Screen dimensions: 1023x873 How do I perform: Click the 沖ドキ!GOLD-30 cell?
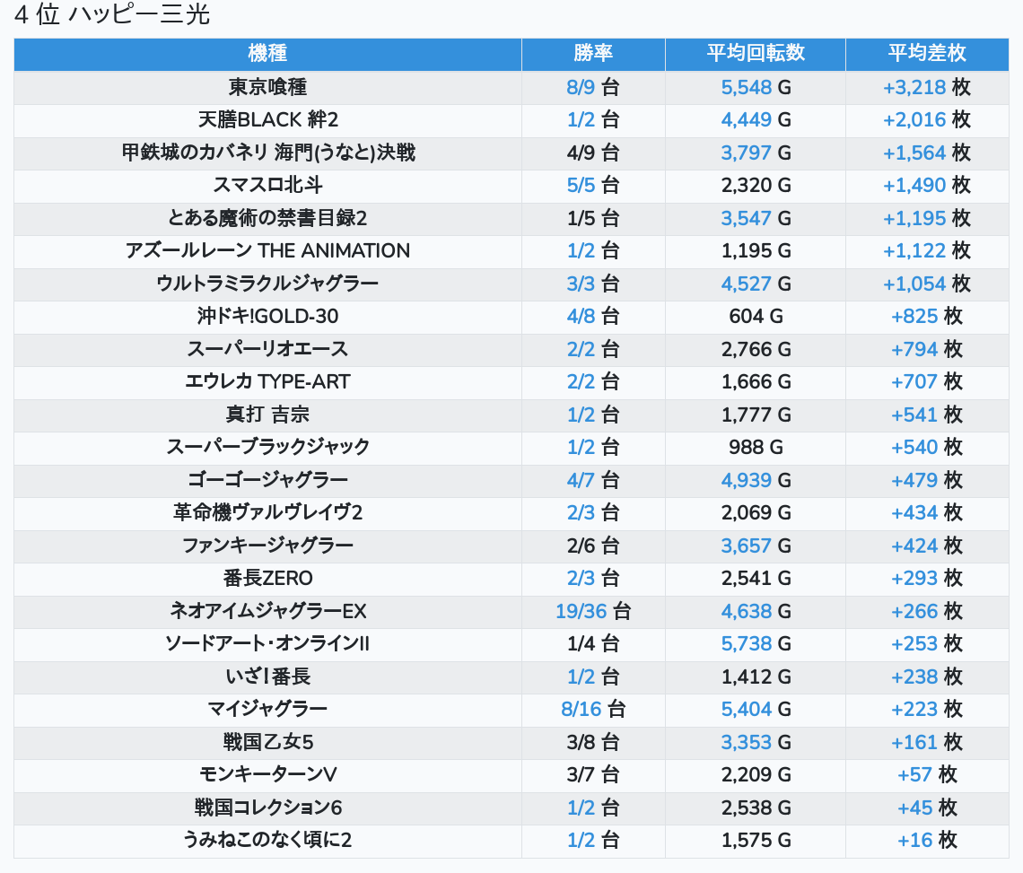tap(267, 317)
